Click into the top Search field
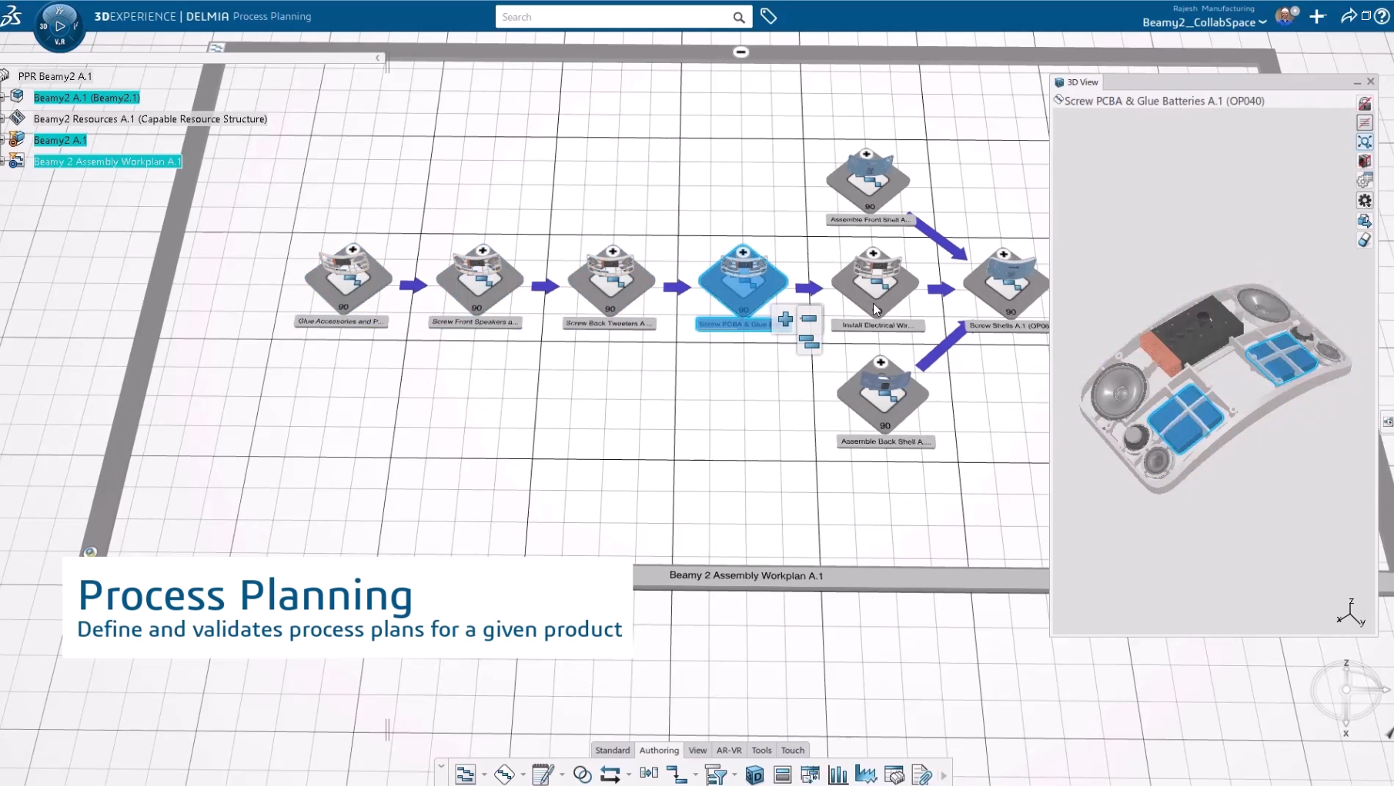This screenshot has height=786, width=1394. (612, 17)
